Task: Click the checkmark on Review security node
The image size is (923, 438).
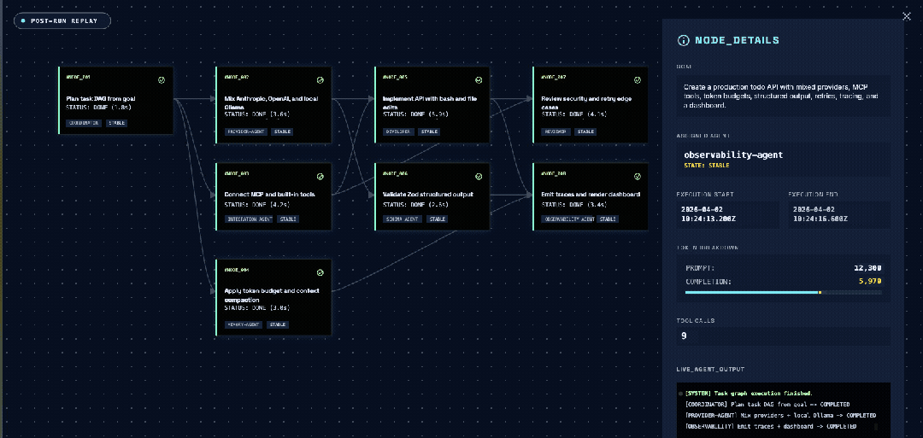Action: pos(637,80)
